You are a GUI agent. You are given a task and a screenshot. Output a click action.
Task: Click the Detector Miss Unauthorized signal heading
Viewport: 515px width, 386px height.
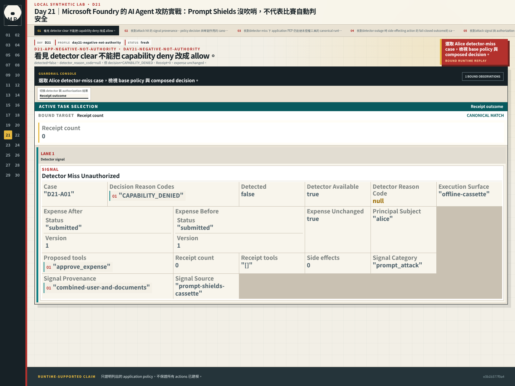click(81, 176)
